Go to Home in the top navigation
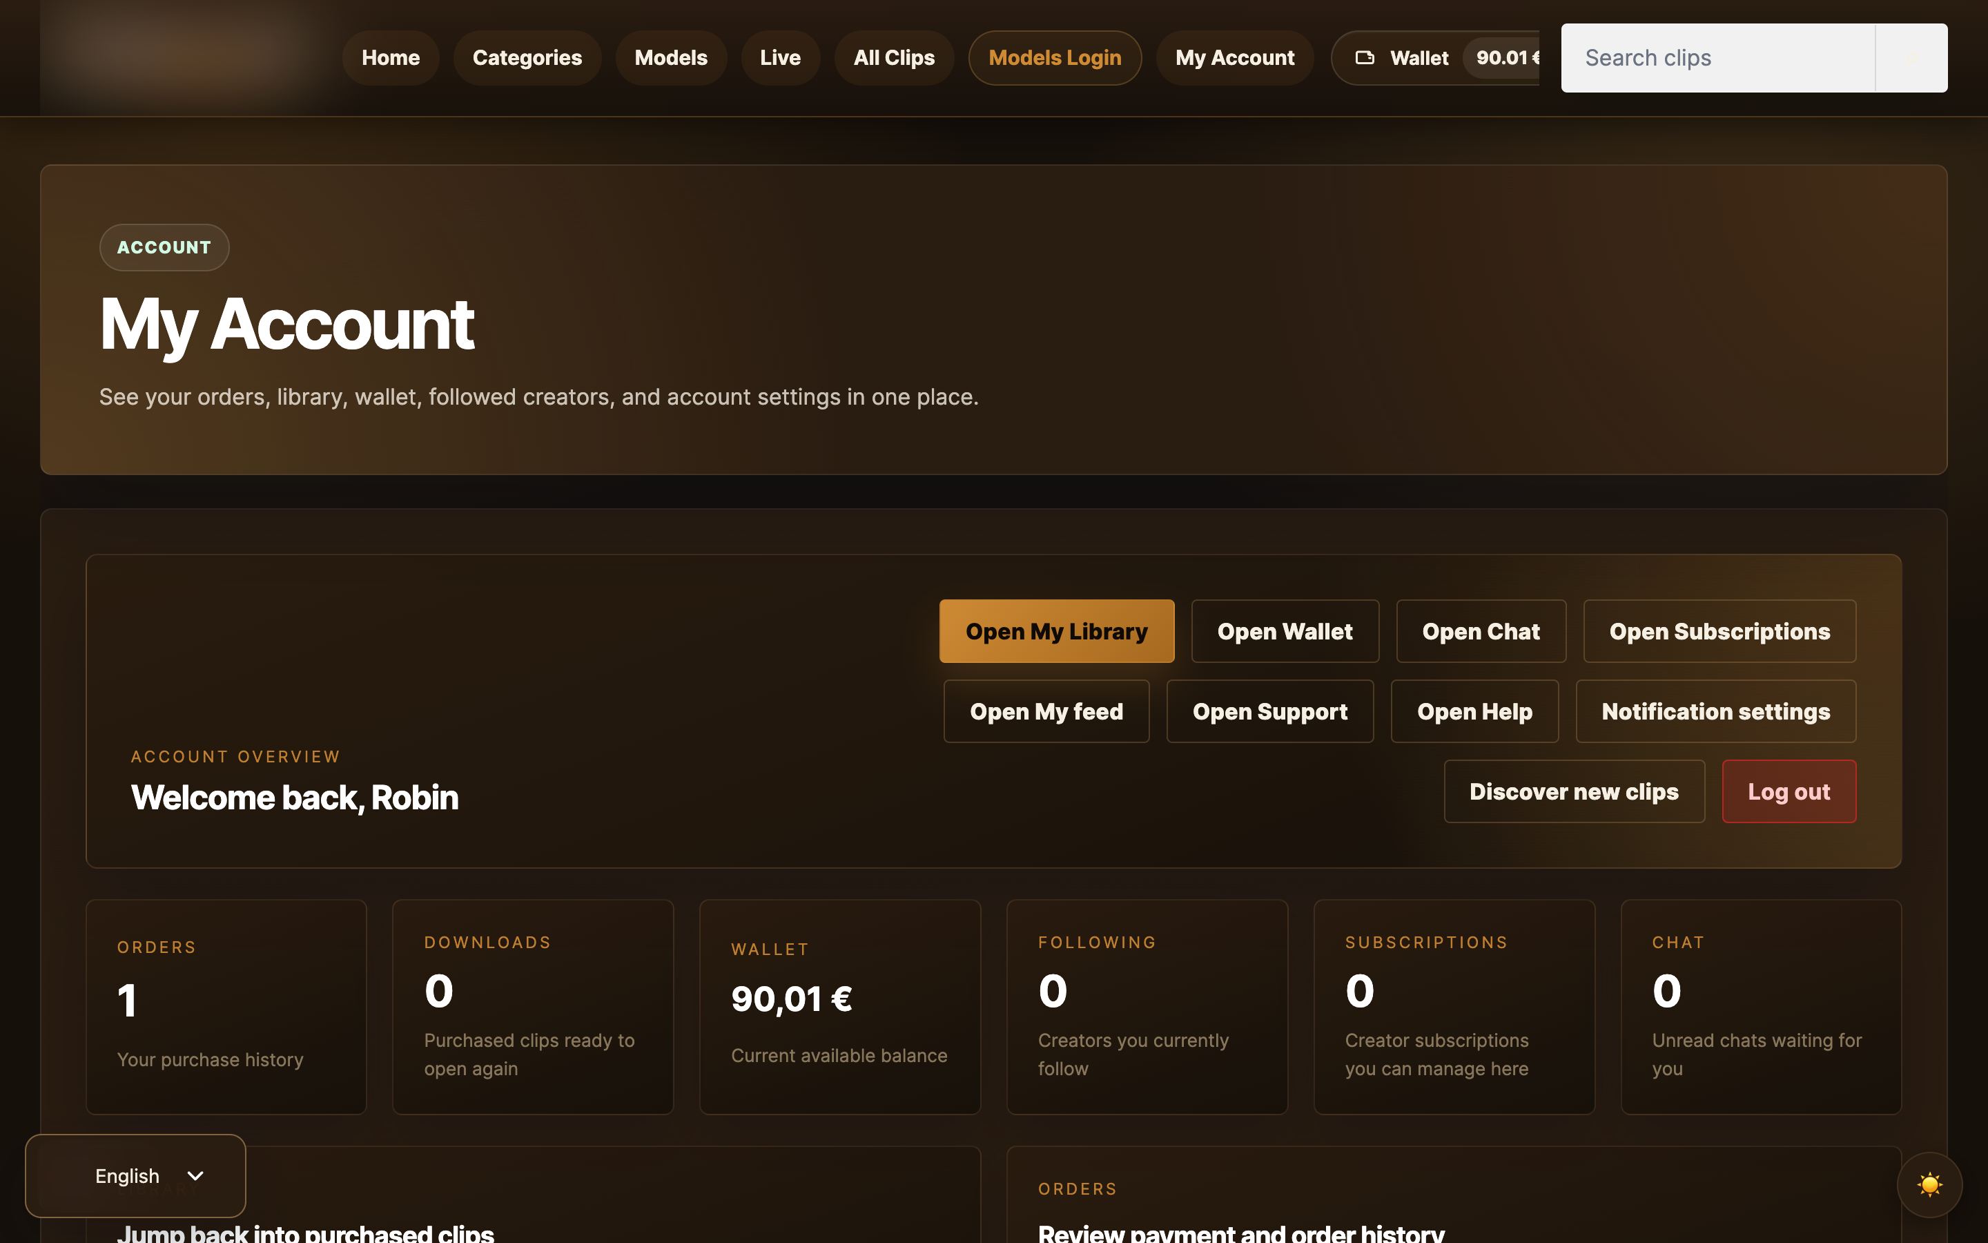This screenshot has height=1243, width=1988. (x=390, y=57)
